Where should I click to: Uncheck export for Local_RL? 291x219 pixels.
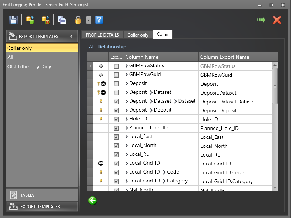[116, 155]
